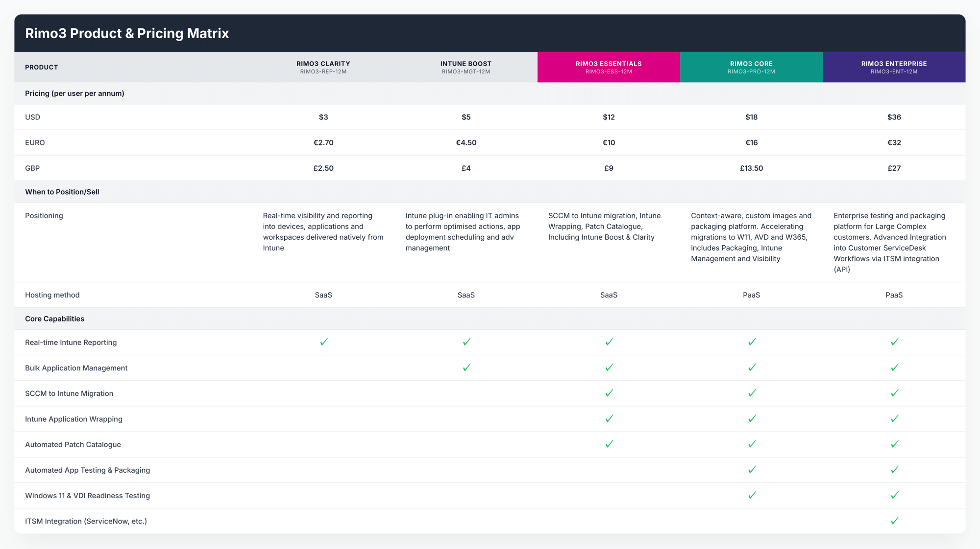Click the $5 USD price for Intune Boost

[466, 117]
